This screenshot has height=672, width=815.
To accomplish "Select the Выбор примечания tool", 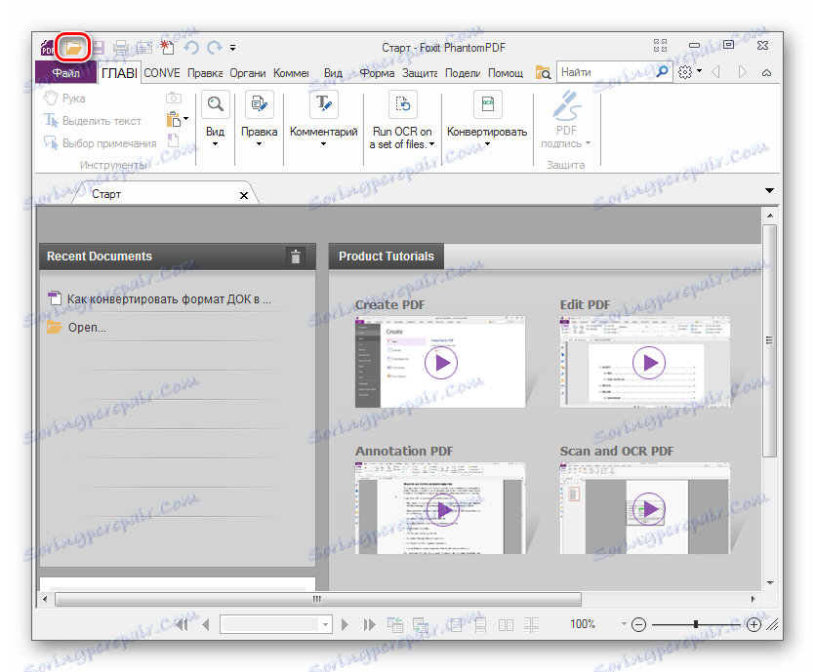I will [x=100, y=142].
